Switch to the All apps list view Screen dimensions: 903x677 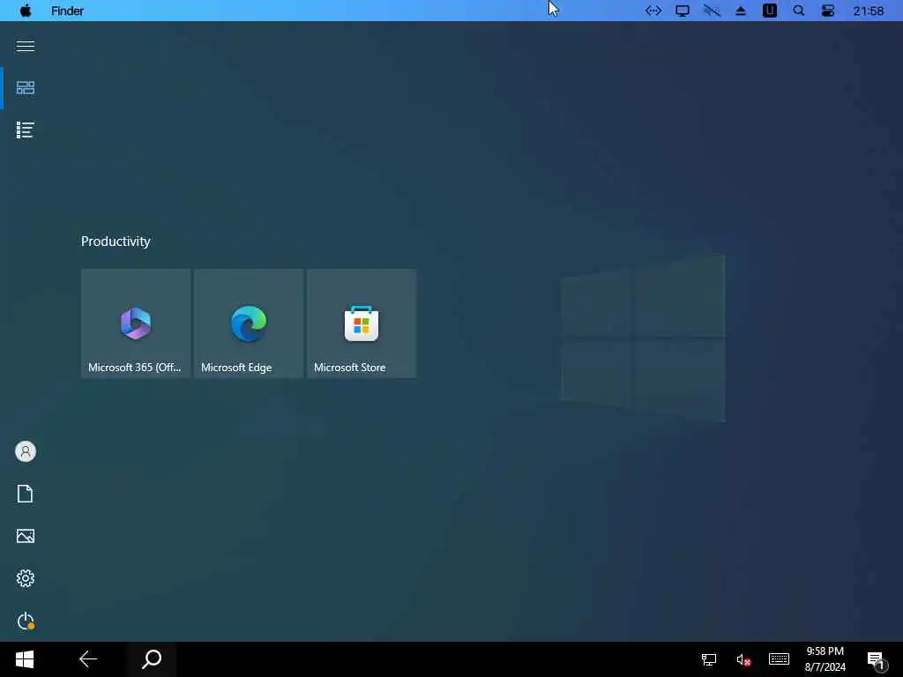[x=26, y=130]
